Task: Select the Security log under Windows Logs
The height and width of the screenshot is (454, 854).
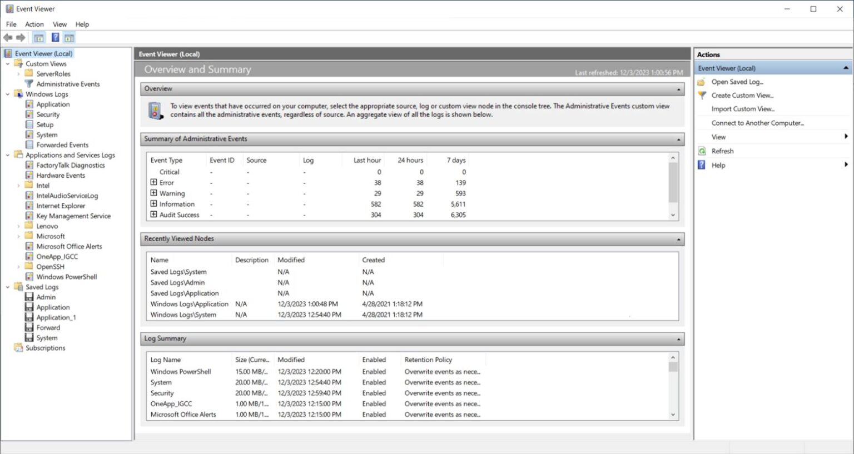Action: pyautogui.click(x=47, y=114)
